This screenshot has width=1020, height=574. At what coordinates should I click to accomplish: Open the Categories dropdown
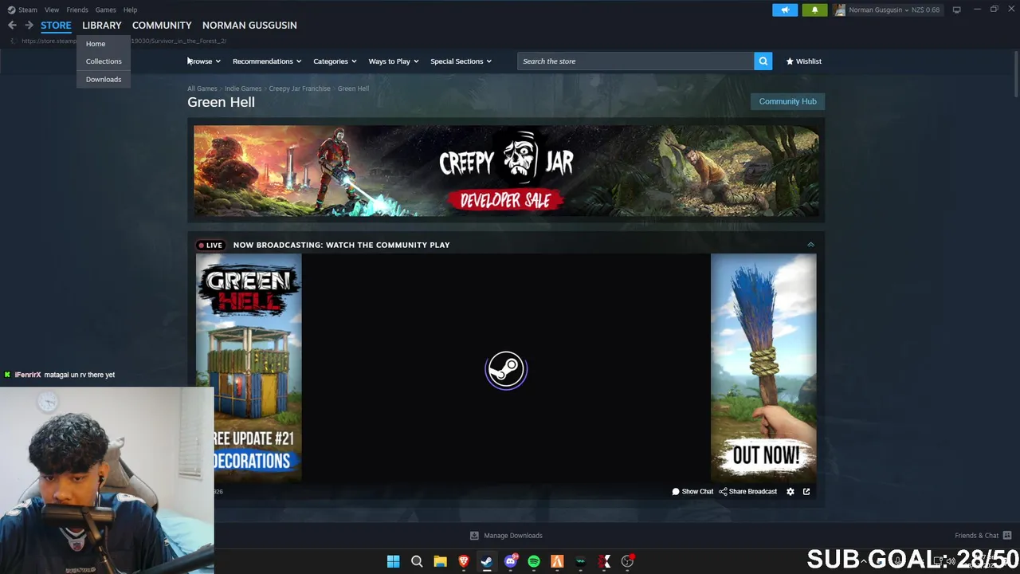point(335,61)
